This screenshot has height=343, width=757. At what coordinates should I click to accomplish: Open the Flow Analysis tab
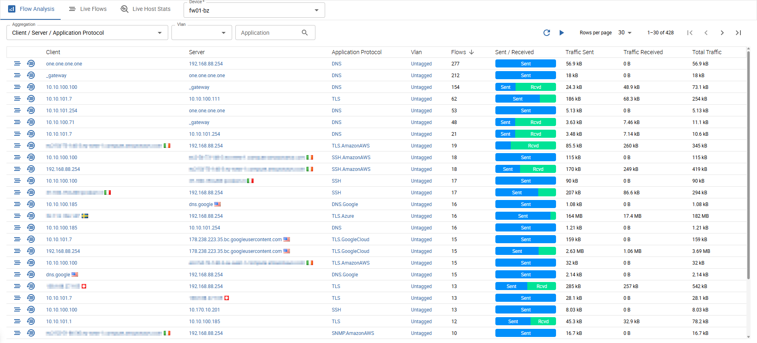pos(31,9)
